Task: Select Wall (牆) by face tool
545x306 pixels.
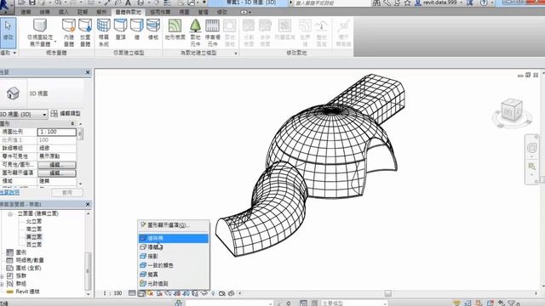Action: 136,30
